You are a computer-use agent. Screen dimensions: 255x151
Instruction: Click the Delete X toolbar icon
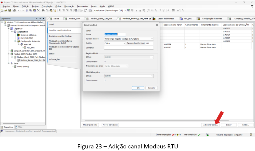pyautogui.click(x=38, y=10)
